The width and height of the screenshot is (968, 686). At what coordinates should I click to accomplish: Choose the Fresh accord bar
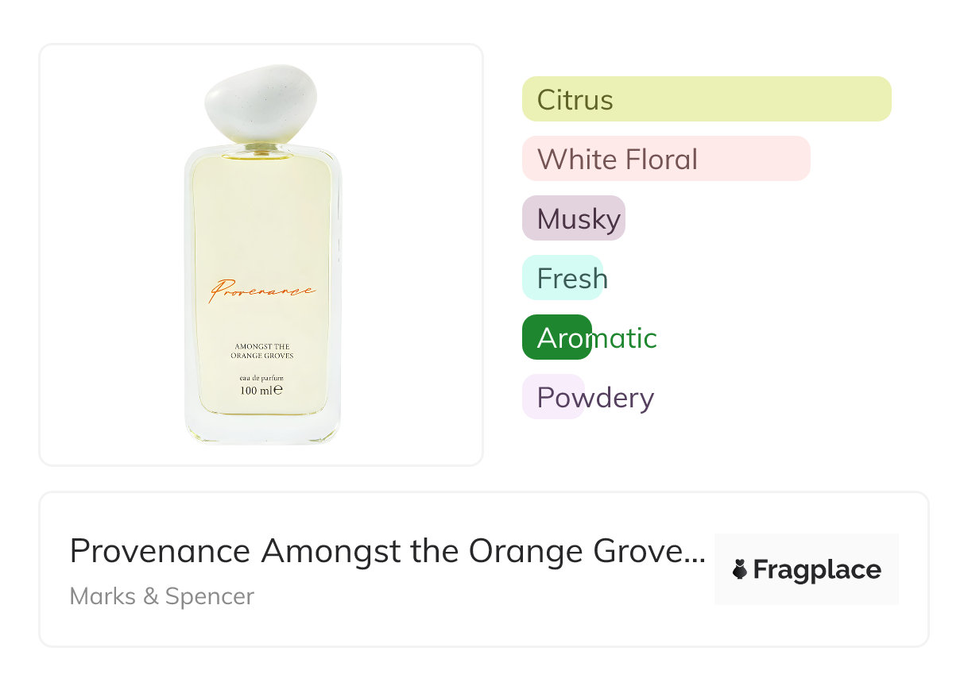tap(563, 278)
